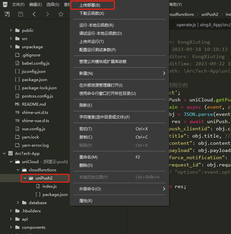Select 字符搜索(选中目录或文件)(F) entry
The image size is (231, 234).
pyautogui.click(x=119, y=117)
